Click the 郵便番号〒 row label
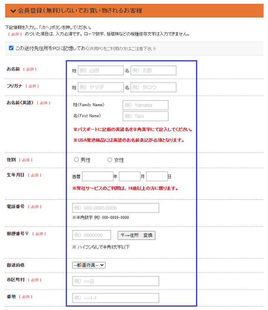Image resolution: width=268 pixels, height=310 pixels. tap(18, 234)
